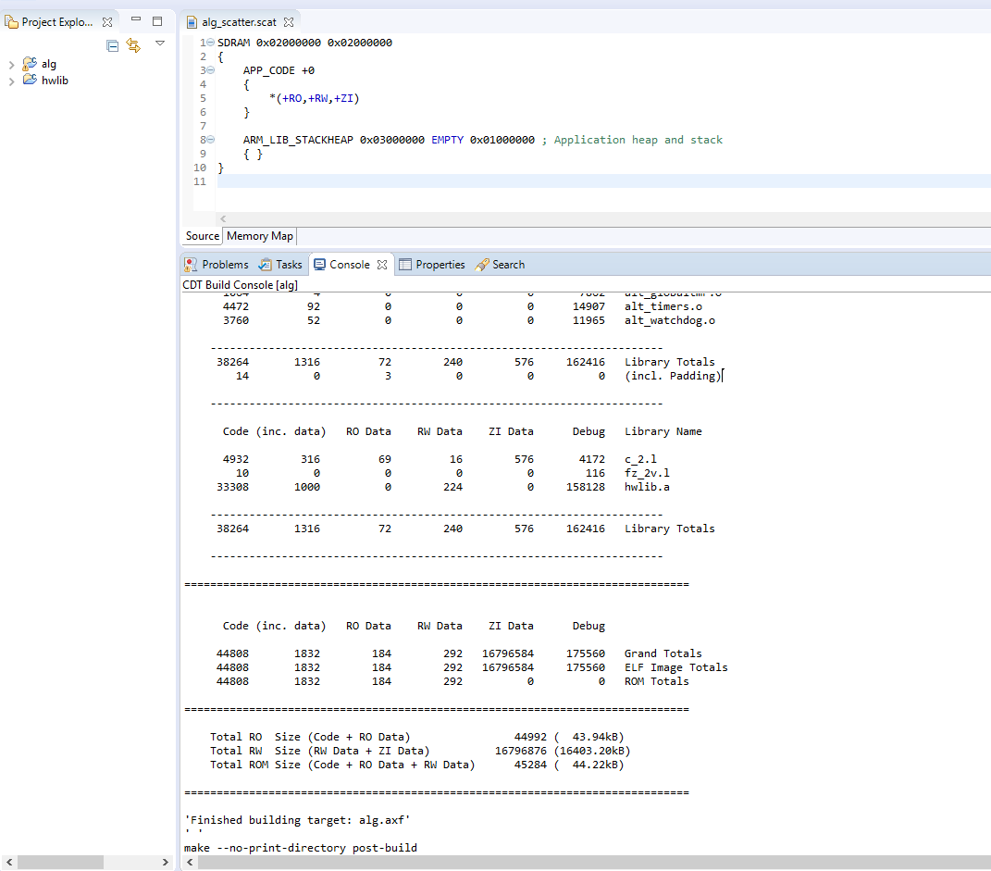Toggle Link with Editor in Project Explorer

[133, 45]
